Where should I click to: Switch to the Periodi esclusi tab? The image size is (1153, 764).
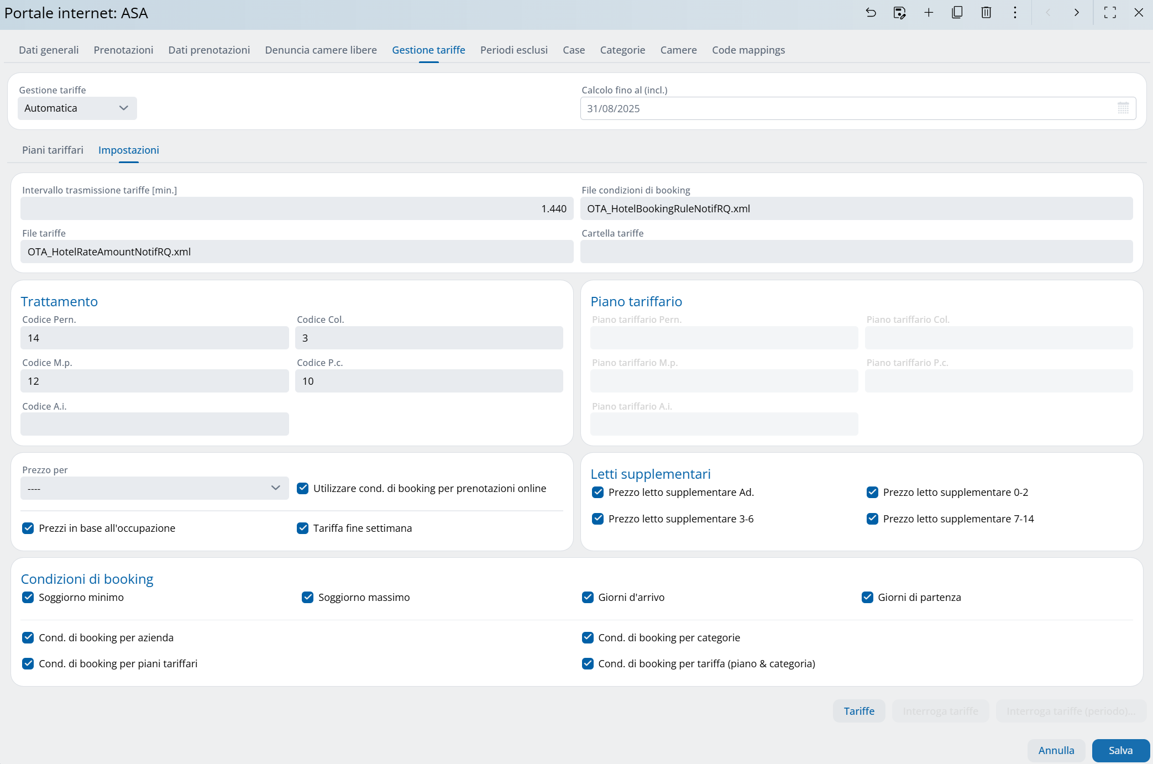pyautogui.click(x=513, y=50)
